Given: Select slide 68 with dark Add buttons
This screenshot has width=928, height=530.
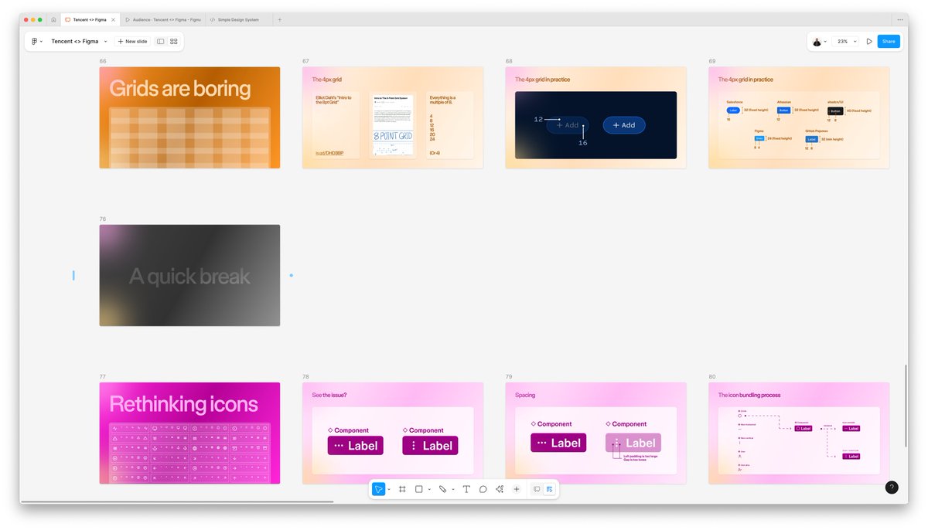Looking at the screenshot, I should pos(595,117).
